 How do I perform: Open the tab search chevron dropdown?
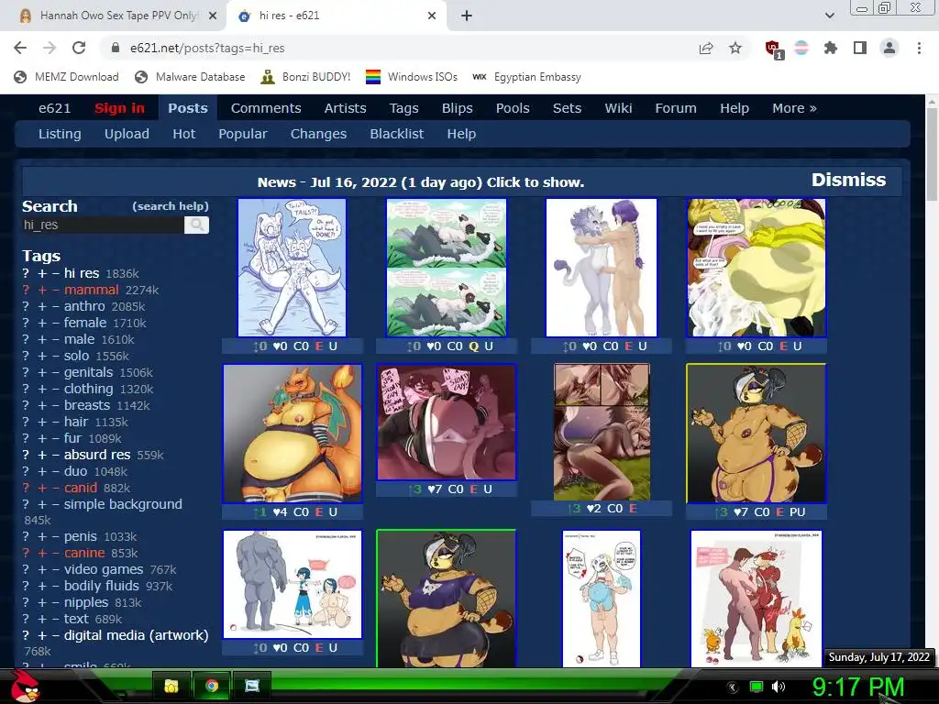point(829,16)
